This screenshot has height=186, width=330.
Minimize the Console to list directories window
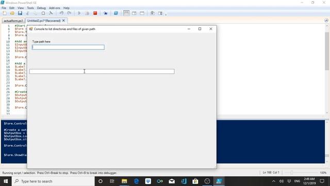[x=189, y=29]
